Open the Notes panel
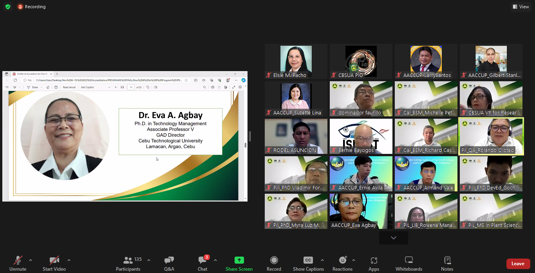 click(x=447, y=264)
